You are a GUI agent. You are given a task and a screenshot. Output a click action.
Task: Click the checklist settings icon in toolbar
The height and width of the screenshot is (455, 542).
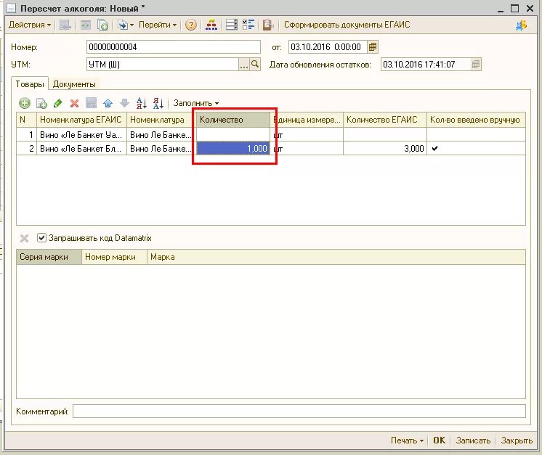(248, 25)
